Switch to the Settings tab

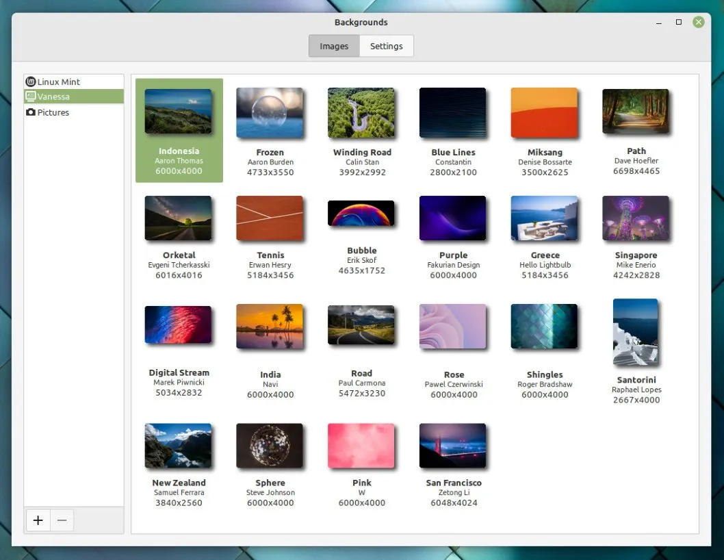click(387, 46)
